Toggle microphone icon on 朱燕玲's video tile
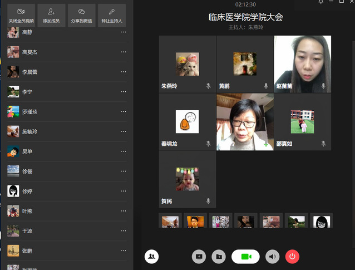Image resolution: width=355 pixels, height=270 pixels. (209, 86)
